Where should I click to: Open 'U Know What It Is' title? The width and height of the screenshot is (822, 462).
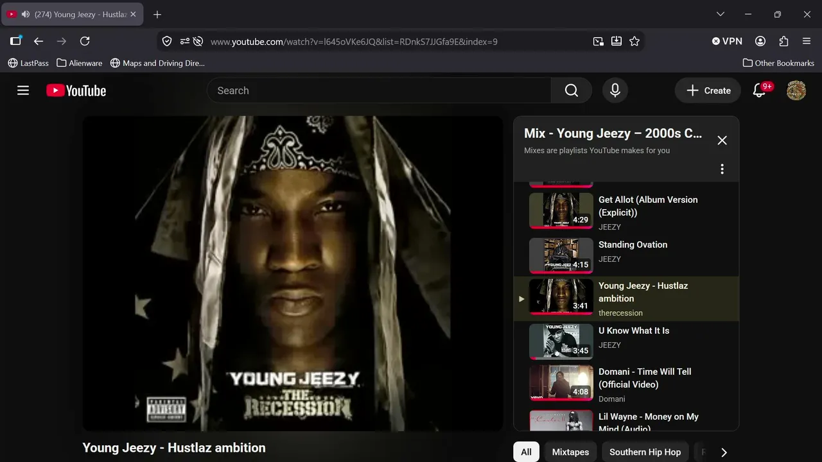634,330
